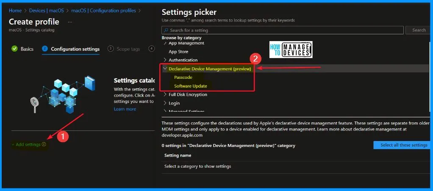Image resolution: width=433 pixels, height=191 pixels.
Task: Select the Software Update subcategory
Action: 191,86
